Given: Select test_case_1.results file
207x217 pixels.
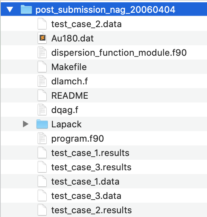Looking at the screenshot, I should click(x=90, y=153).
